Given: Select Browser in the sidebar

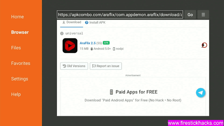Looking at the screenshot, I should [x=20, y=32].
